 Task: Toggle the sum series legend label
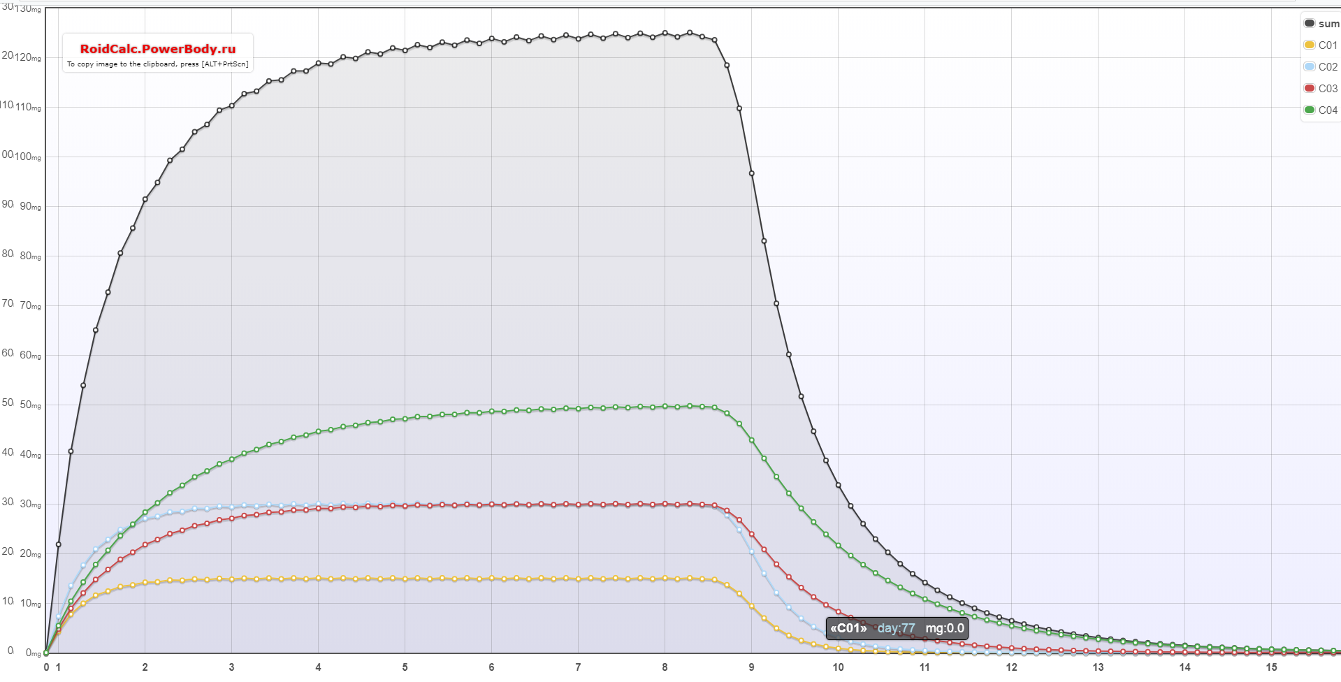(1328, 24)
